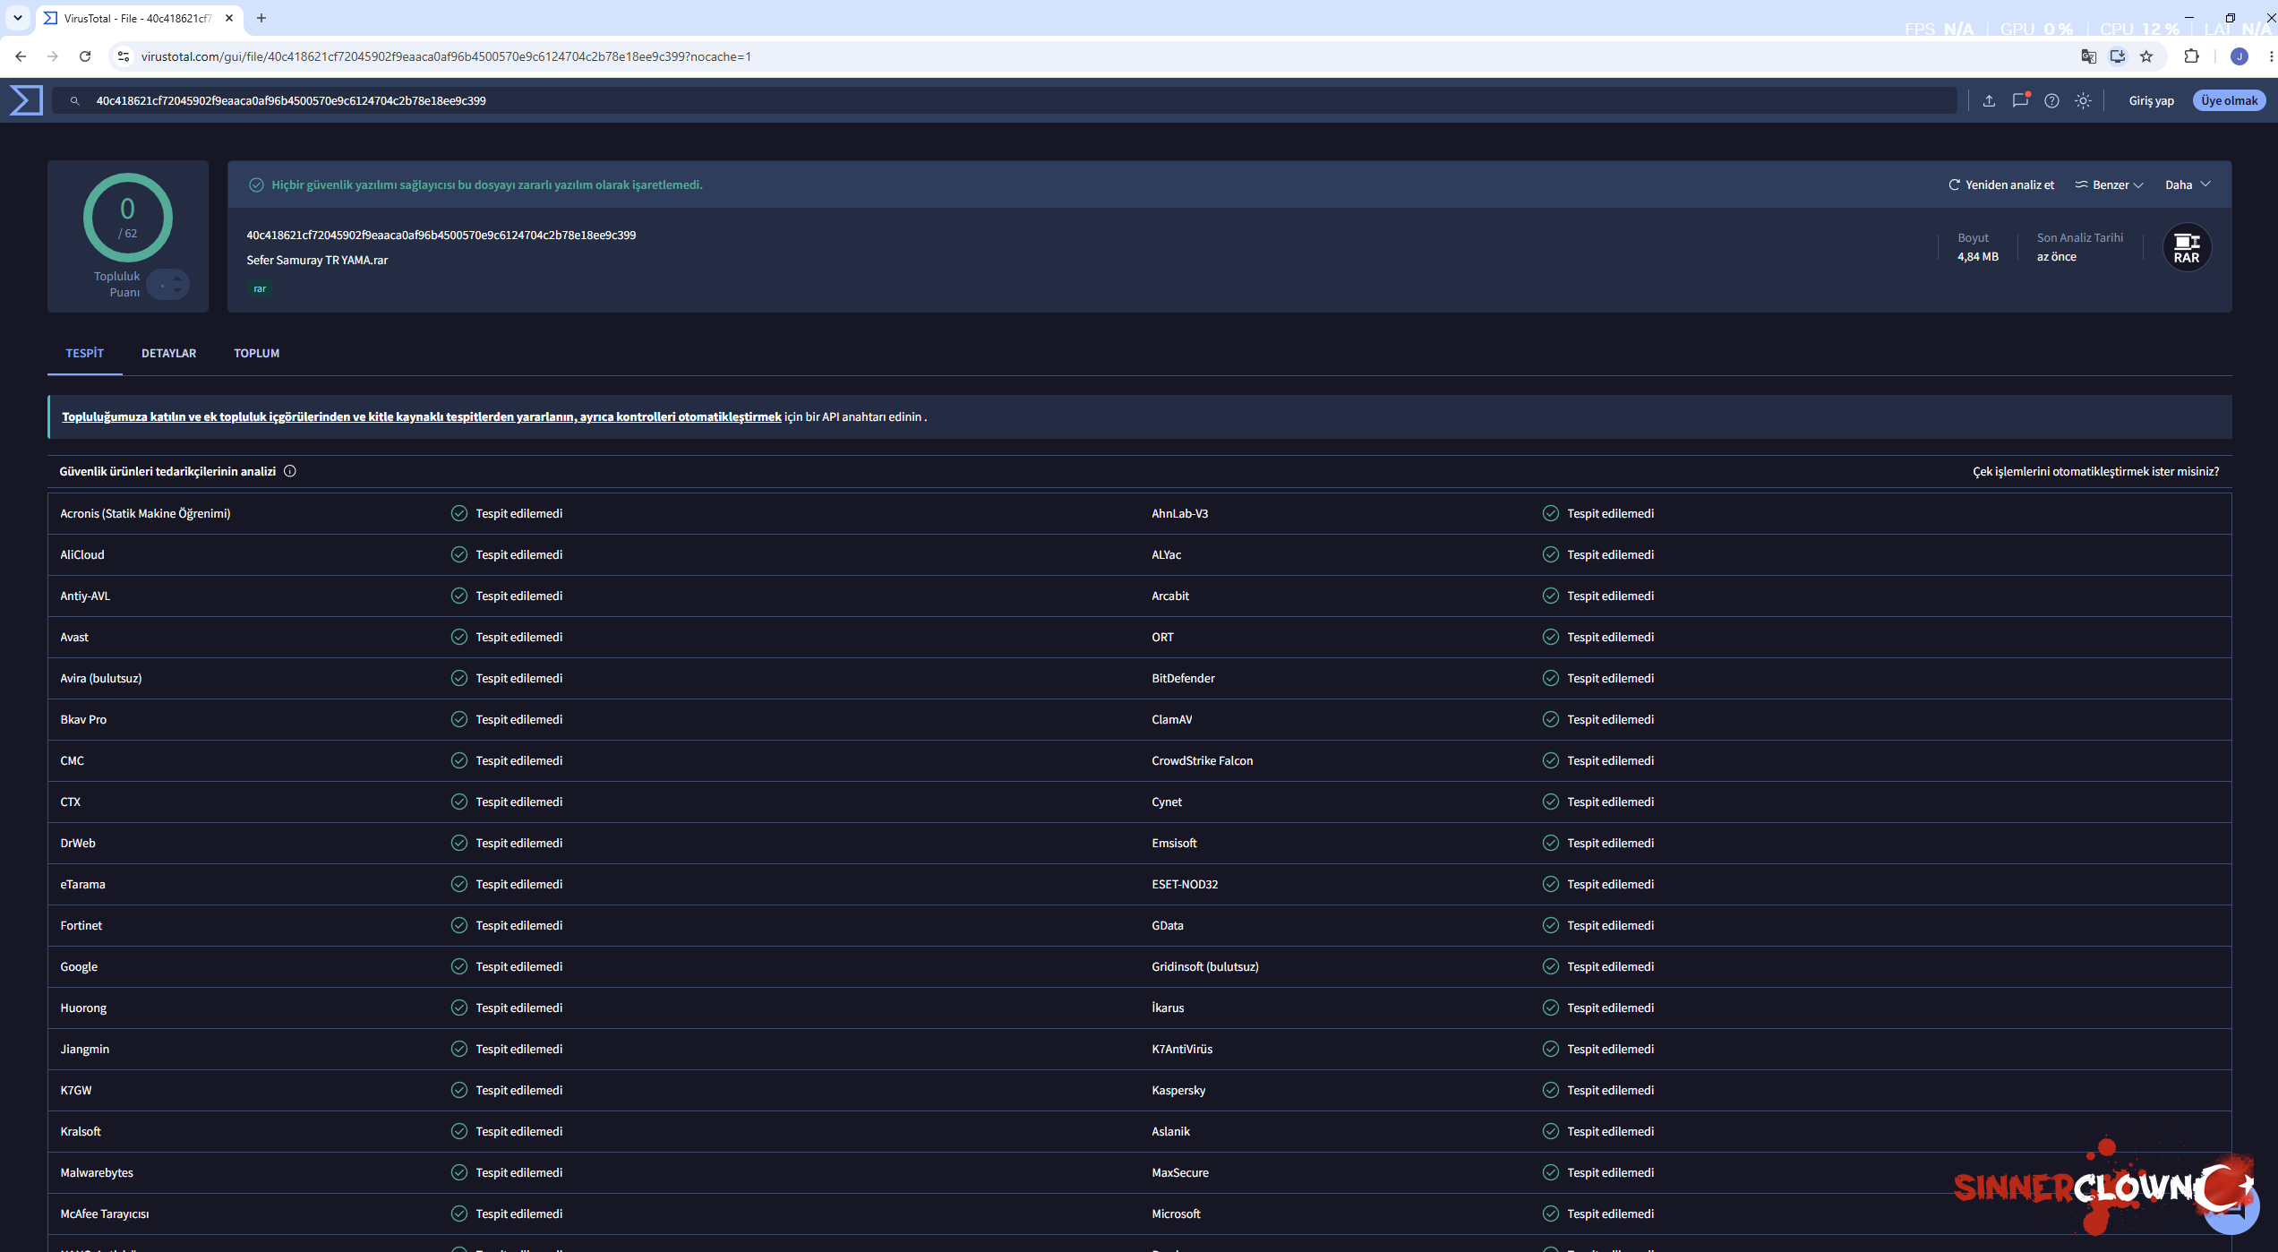Click the browser back arrow
Viewport: 2278px width, 1252px height.
click(21, 56)
